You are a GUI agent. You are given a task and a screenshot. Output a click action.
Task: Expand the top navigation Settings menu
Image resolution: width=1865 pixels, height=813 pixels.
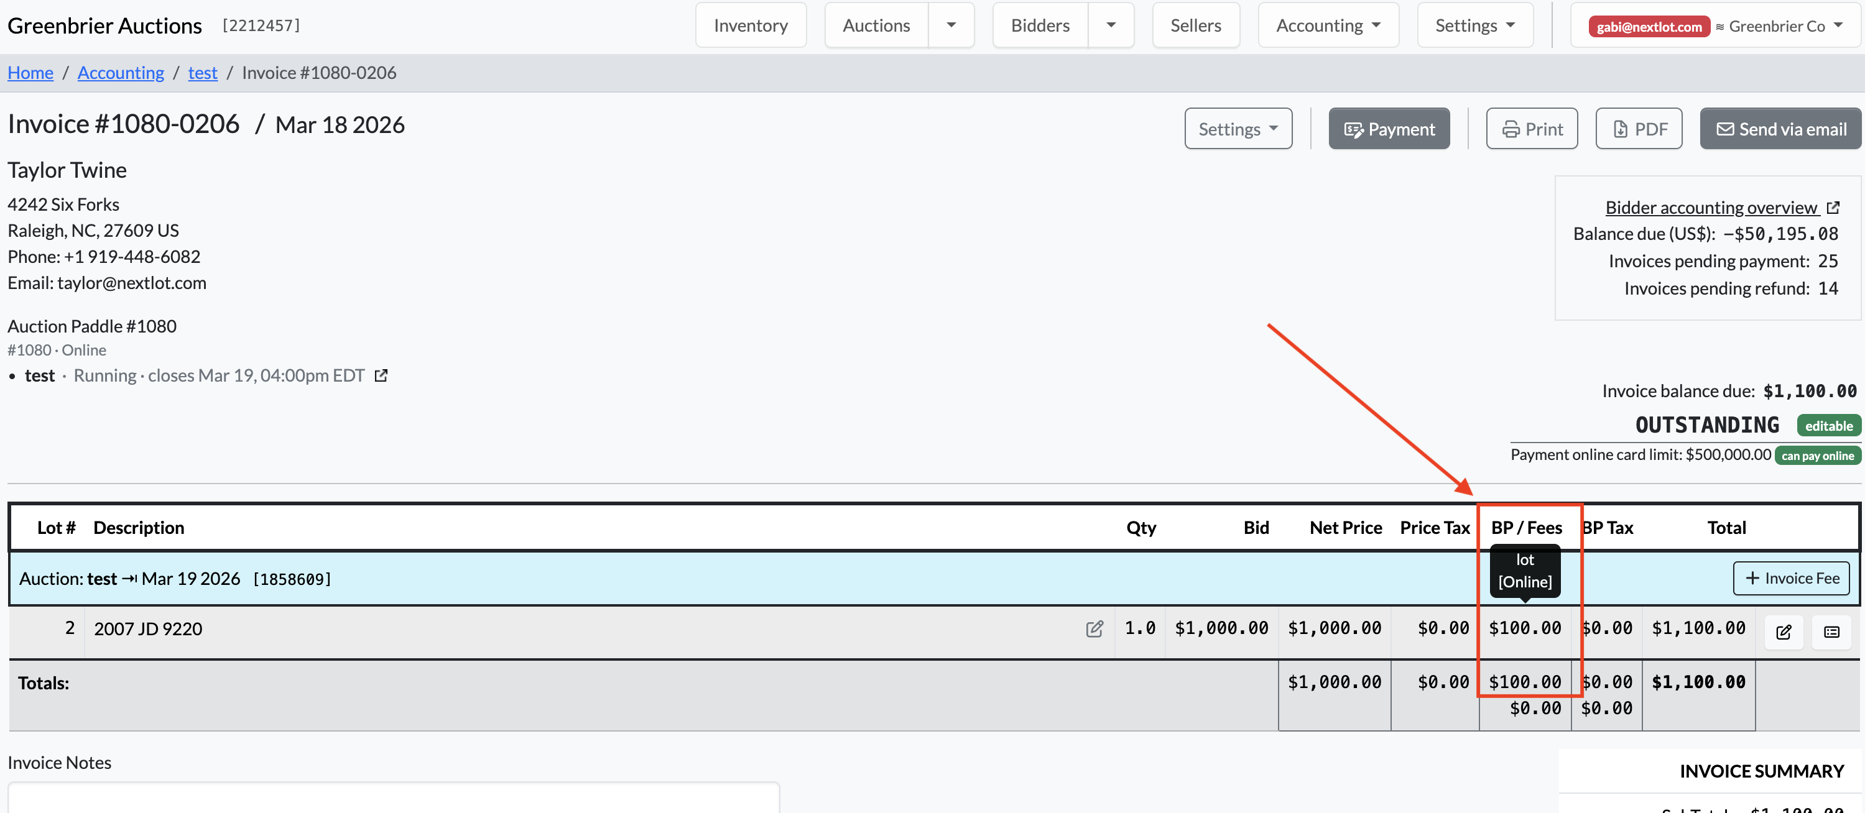(1474, 25)
